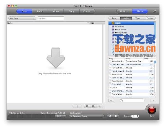
Task: Sort by the Name column header
Action: click(48, 23)
